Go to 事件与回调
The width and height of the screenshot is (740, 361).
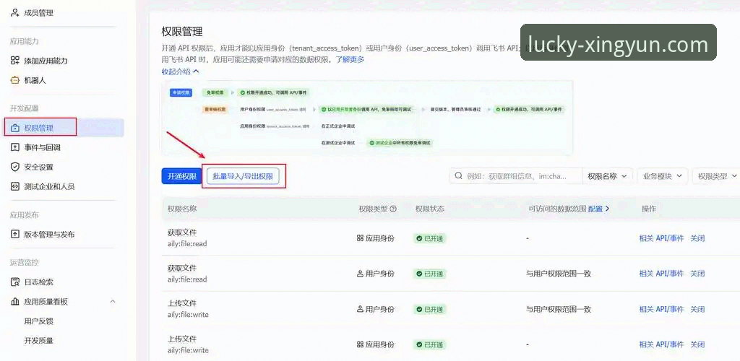pyautogui.click(x=42, y=147)
